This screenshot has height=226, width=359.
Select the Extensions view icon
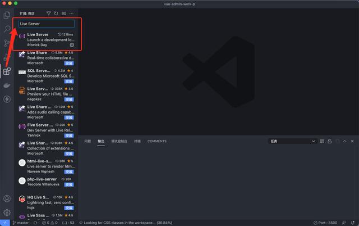point(7,71)
